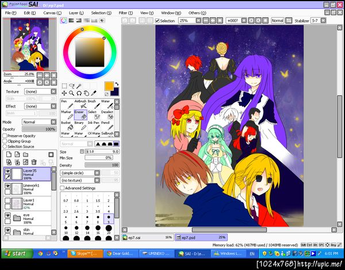Viewport: 345px width, 270px height.
Task: Select the Eraser tool
Action: [80, 115]
